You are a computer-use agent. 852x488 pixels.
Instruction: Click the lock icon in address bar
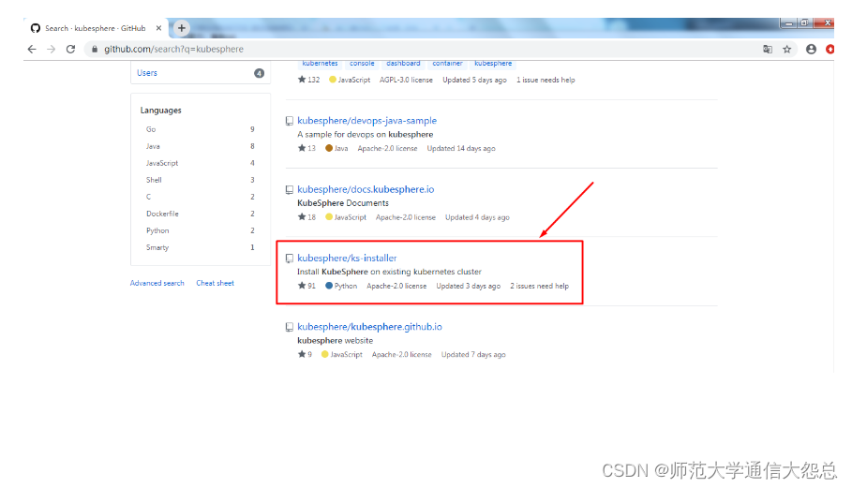click(x=95, y=49)
